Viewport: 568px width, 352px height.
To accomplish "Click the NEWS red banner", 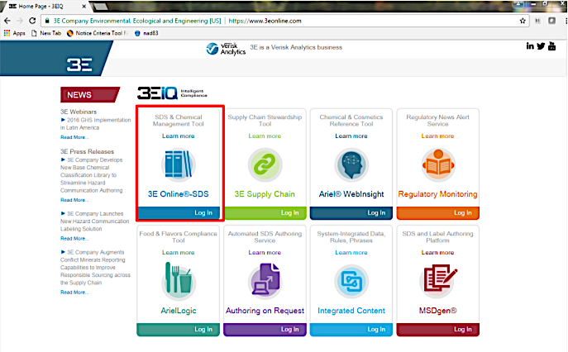I will point(90,94).
